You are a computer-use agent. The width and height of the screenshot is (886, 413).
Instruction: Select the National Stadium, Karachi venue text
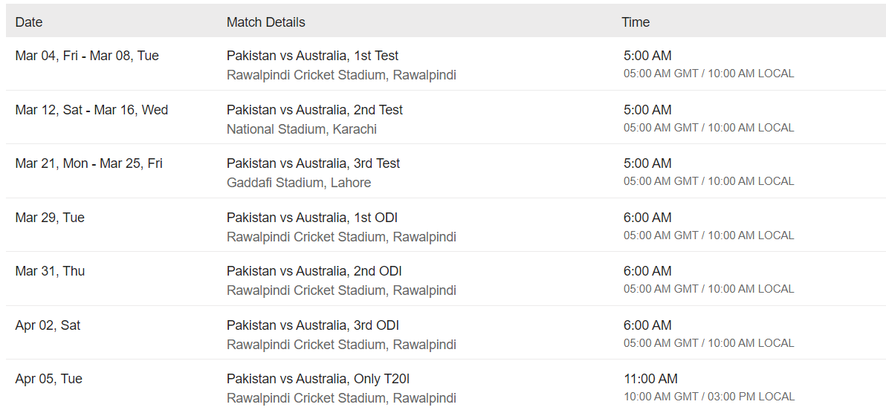click(x=302, y=129)
